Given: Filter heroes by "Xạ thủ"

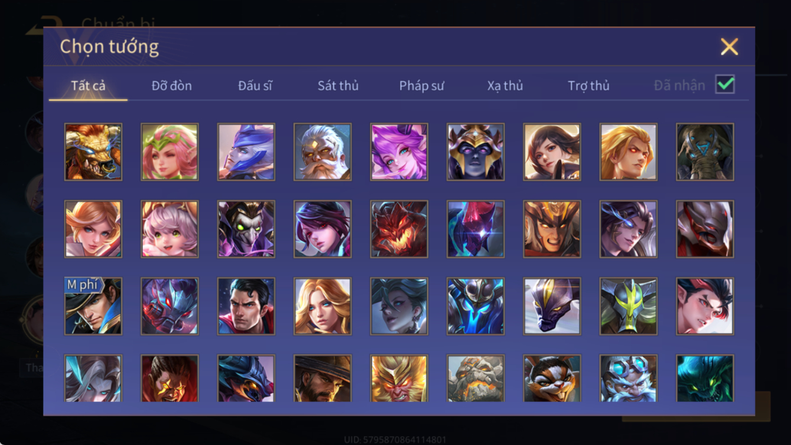Looking at the screenshot, I should 505,86.
